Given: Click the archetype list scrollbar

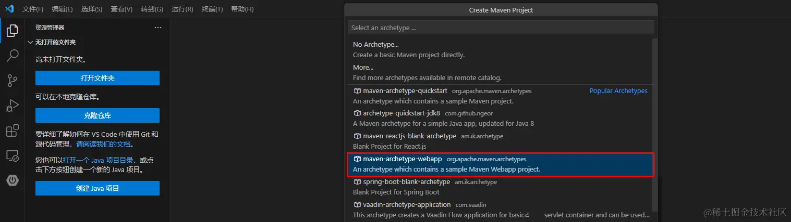Looking at the screenshot, I should pyautogui.click(x=655, y=125).
